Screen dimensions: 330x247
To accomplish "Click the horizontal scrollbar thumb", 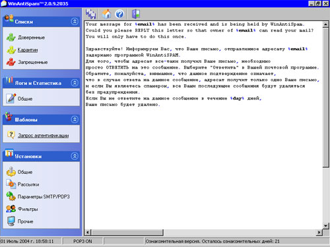I will point(127,232).
